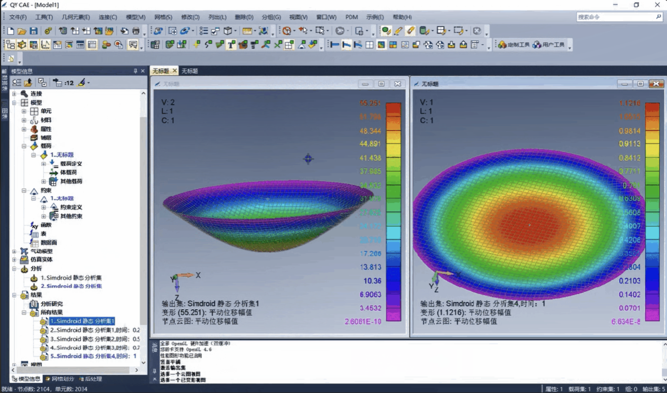This screenshot has height=393, width=667.
Task: Toggle the highlighted data table toolbar button
Action: 92,45
